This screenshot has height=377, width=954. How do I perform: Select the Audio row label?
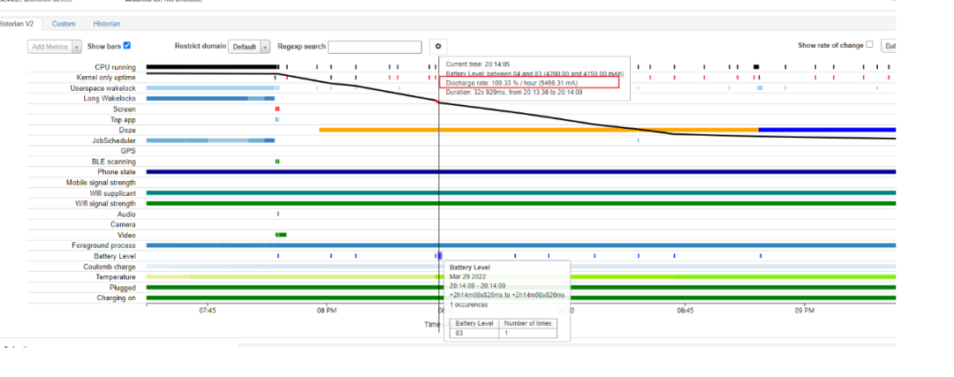pos(126,214)
